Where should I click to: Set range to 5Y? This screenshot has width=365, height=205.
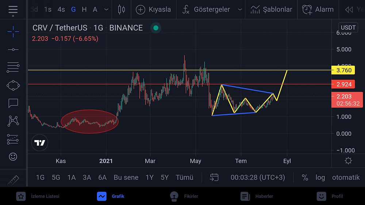click(165, 178)
